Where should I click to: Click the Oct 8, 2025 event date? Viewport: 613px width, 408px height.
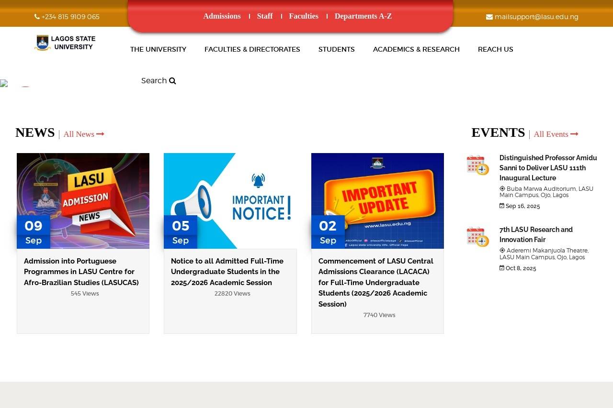click(x=521, y=268)
